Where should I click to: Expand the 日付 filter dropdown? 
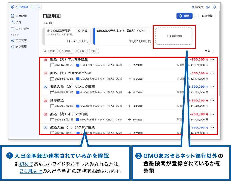(x=94, y=51)
